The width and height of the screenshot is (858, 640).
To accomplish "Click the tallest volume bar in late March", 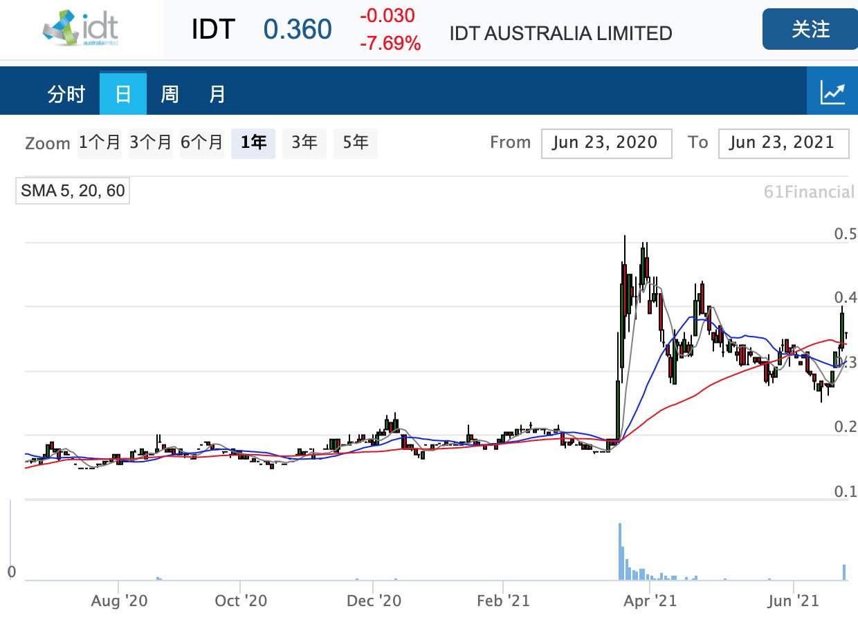I will point(620,552).
